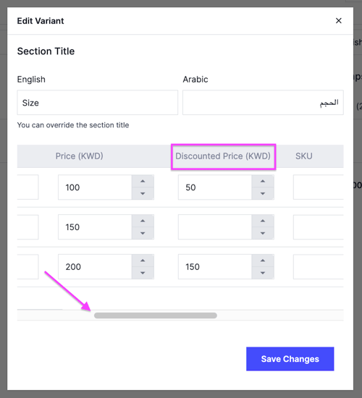Click the empty discounted price field
The image size is (362, 398).
(215, 227)
